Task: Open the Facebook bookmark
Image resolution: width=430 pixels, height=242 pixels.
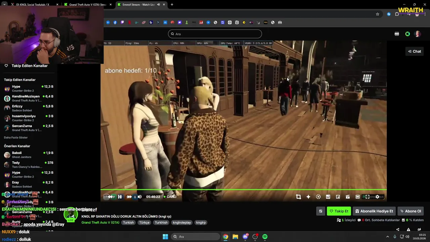Action: 115,23
